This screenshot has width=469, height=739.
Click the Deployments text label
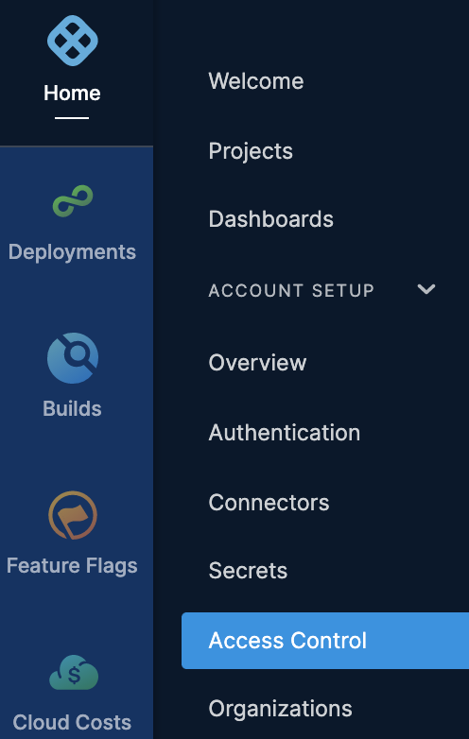(72, 252)
